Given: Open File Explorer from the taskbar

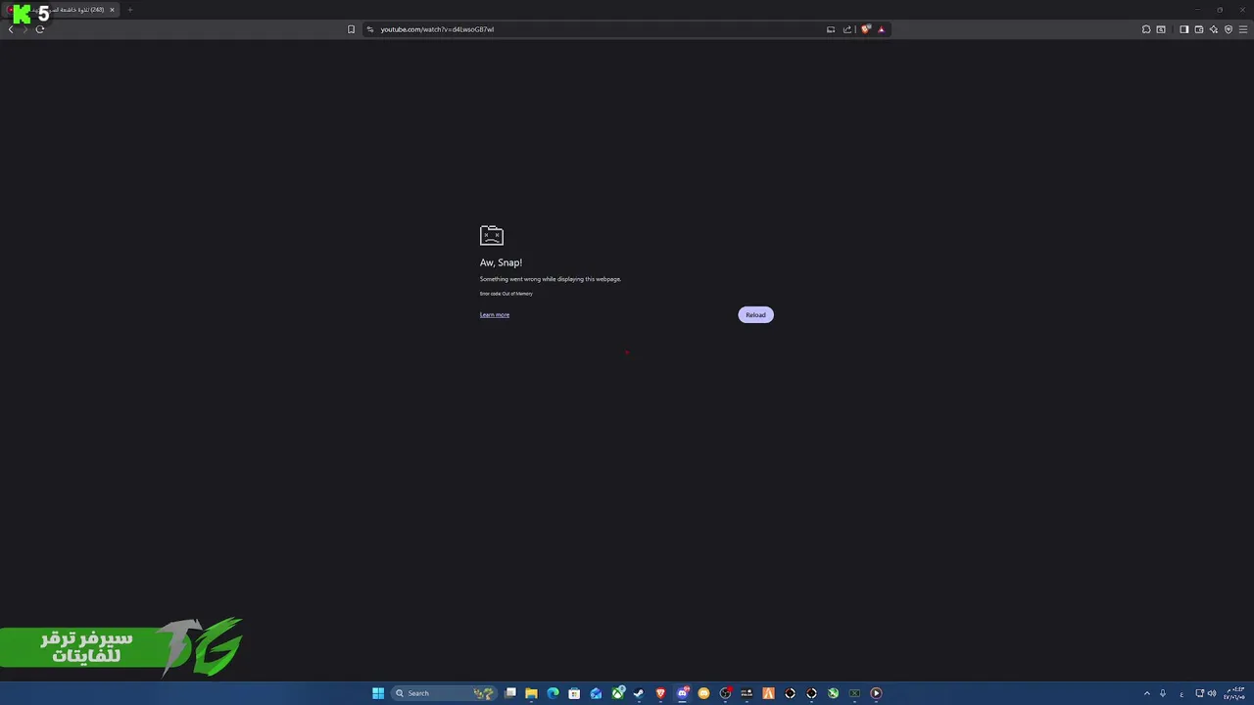Looking at the screenshot, I should [531, 693].
